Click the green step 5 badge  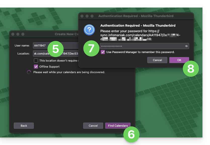(x=55, y=49)
